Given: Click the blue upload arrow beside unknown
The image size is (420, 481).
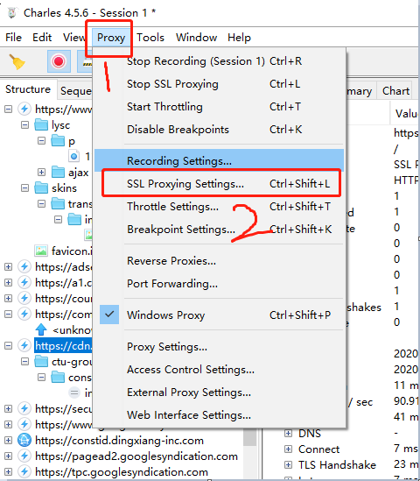Looking at the screenshot, I should 41,329.
